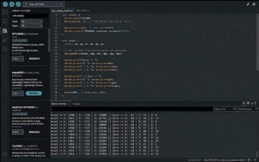
Task: Upload the sketch with arrow button
Action: (x=12, y=4)
